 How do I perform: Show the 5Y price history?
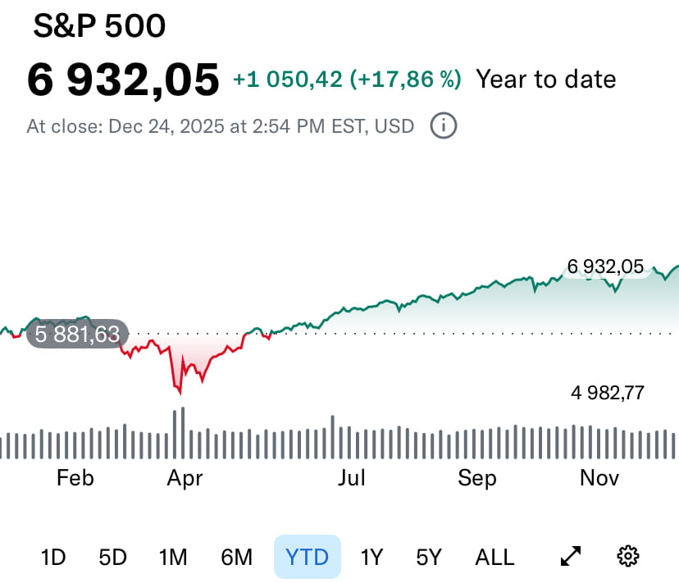[x=428, y=558]
